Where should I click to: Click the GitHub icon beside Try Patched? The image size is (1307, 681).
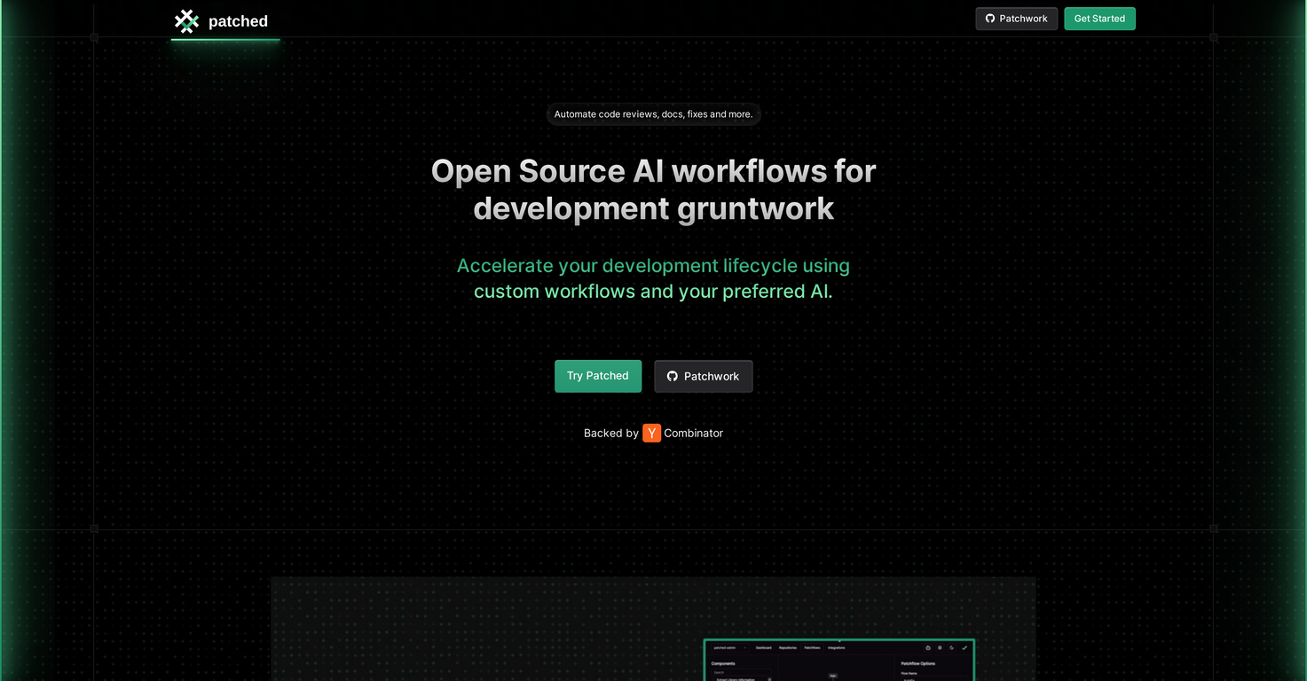pyautogui.click(x=673, y=377)
